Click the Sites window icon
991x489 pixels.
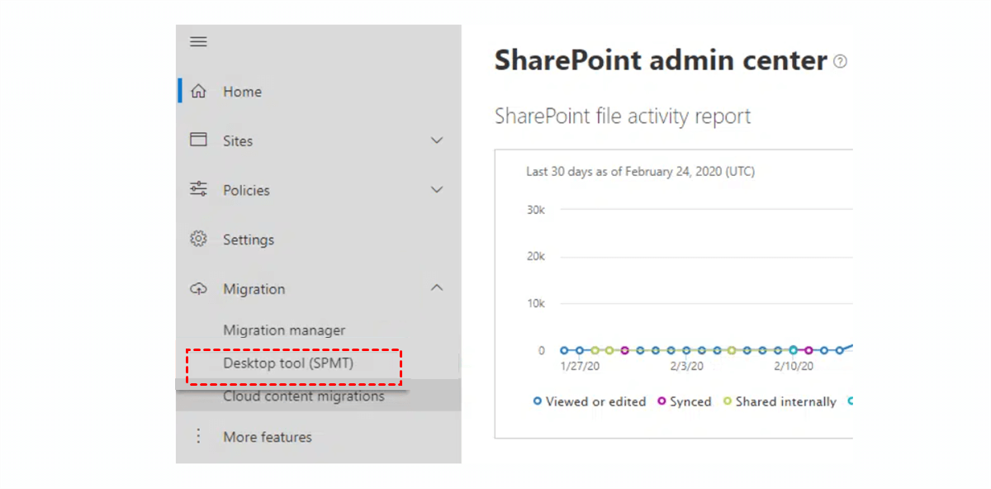tap(198, 140)
